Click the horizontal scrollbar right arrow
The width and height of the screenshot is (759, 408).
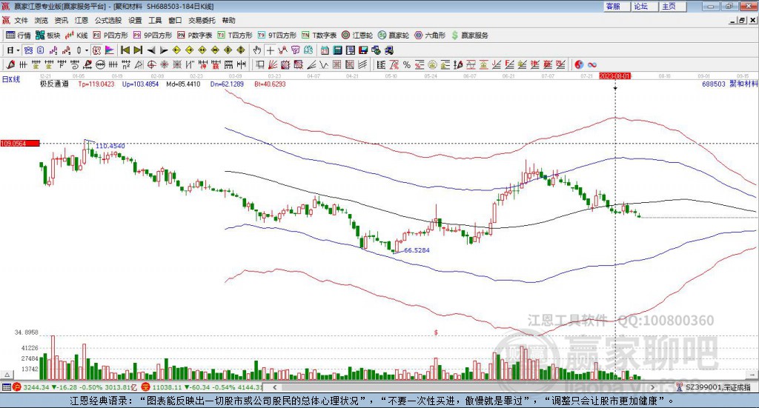point(652,387)
